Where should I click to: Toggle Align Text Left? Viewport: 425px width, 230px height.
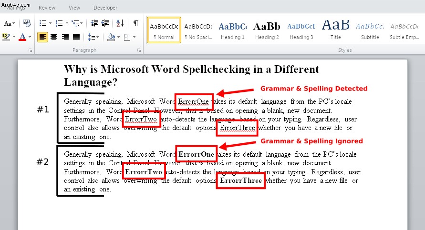pyautogui.click(x=42, y=37)
